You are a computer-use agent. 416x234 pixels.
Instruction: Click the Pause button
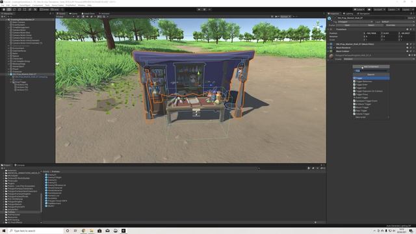click(x=204, y=10)
